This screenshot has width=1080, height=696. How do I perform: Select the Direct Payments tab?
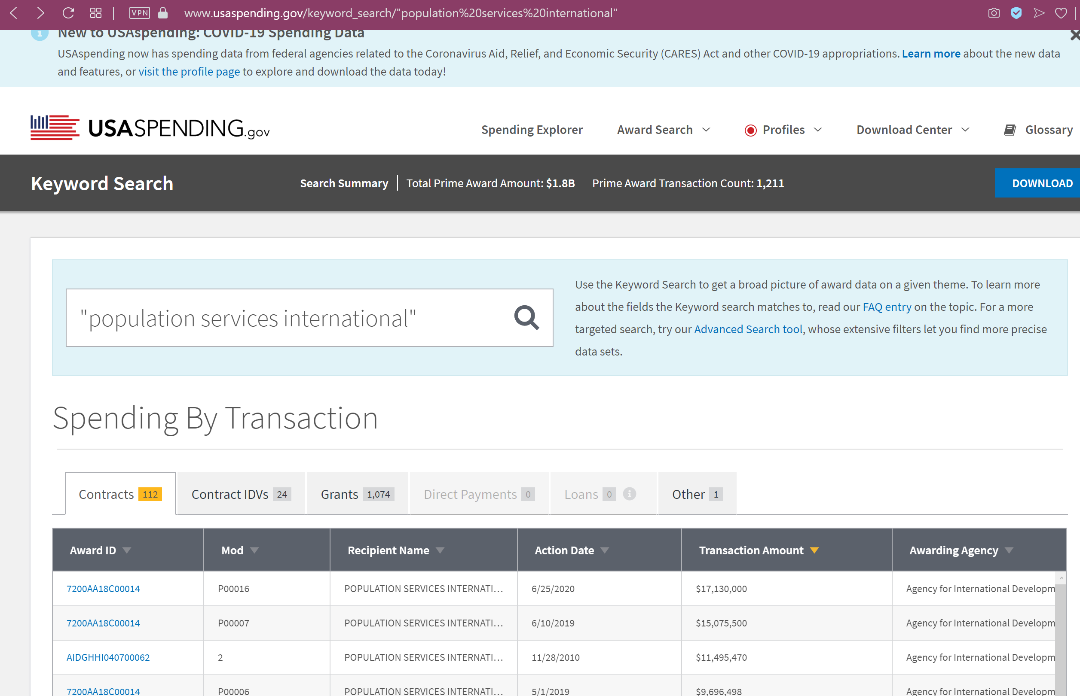(479, 494)
